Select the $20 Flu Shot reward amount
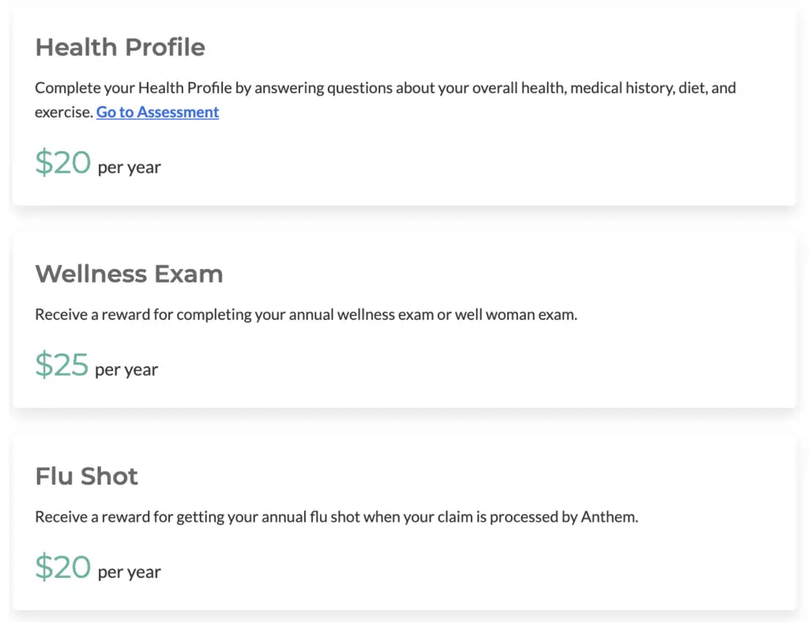809x622 pixels. (62, 567)
